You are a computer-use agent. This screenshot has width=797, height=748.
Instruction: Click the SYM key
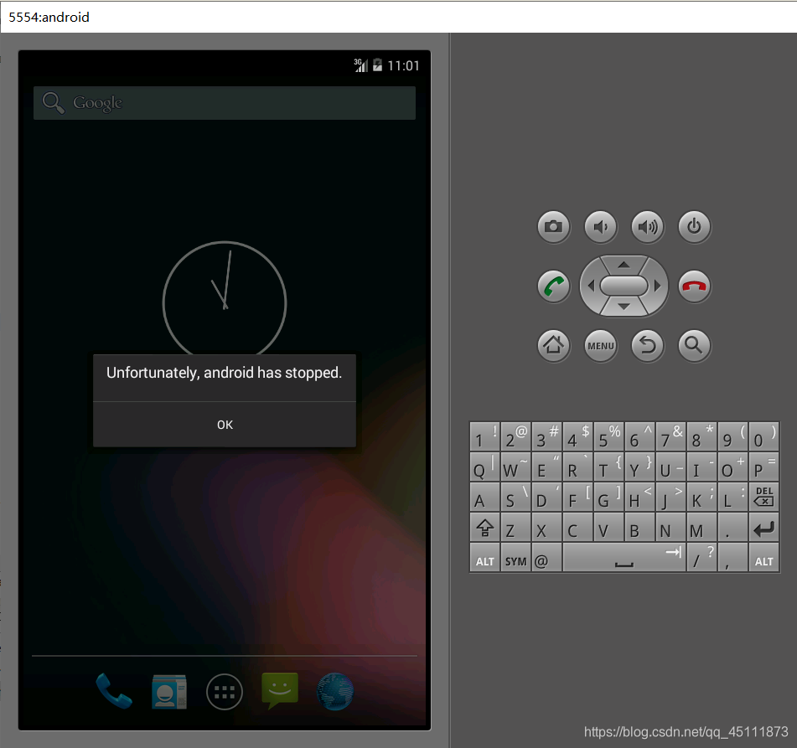(515, 558)
